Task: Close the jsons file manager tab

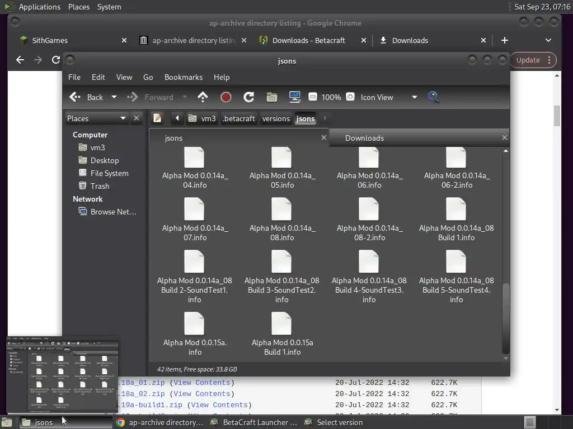Action: (x=324, y=137)
